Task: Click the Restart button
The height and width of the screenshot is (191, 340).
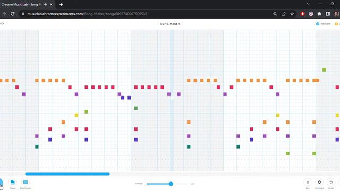Action: (323, 24)
